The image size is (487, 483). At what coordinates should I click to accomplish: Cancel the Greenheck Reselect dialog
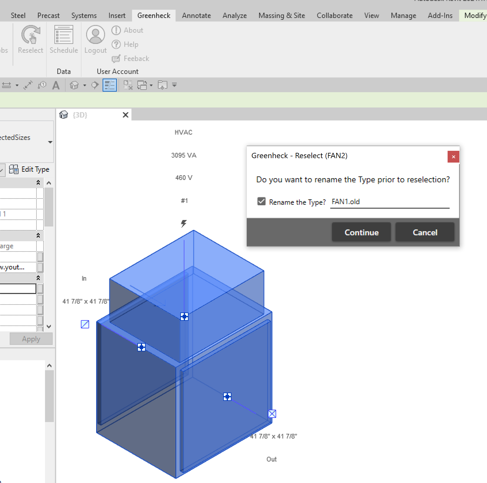click(x=425, y=232)
